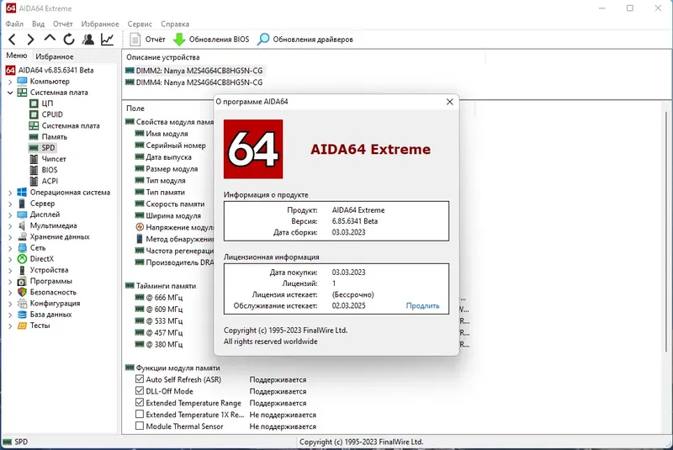Open the Избранное menu in menu bar

(x=100, y=24)
